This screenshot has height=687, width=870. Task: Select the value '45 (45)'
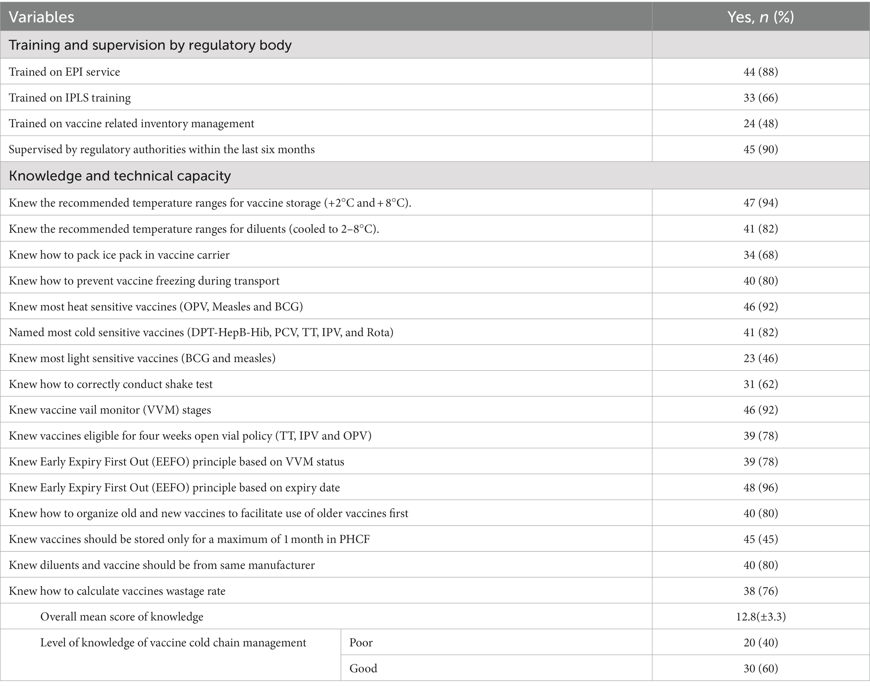click(x=761, y=539)
